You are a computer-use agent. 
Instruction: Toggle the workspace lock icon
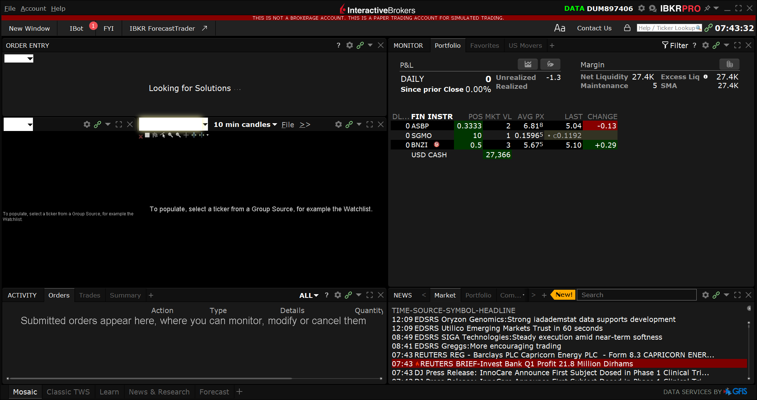[627, 28]
